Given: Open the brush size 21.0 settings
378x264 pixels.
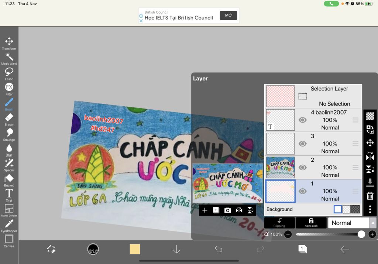Looking at the screenshot, I should (x=93, y=249).
